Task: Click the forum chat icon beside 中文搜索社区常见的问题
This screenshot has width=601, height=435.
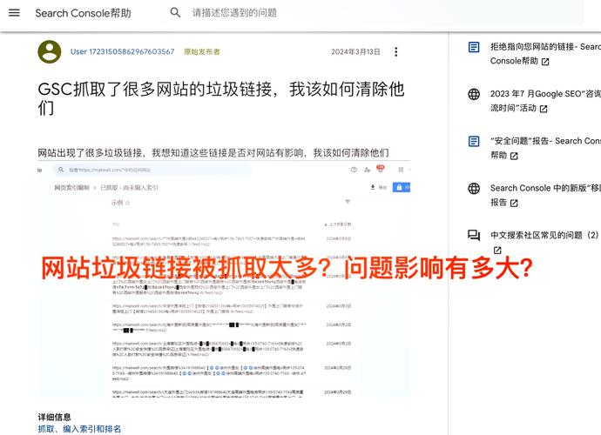Action: point(474,235)
